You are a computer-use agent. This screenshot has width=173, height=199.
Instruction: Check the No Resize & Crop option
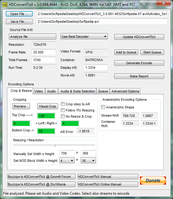(63, 116)
